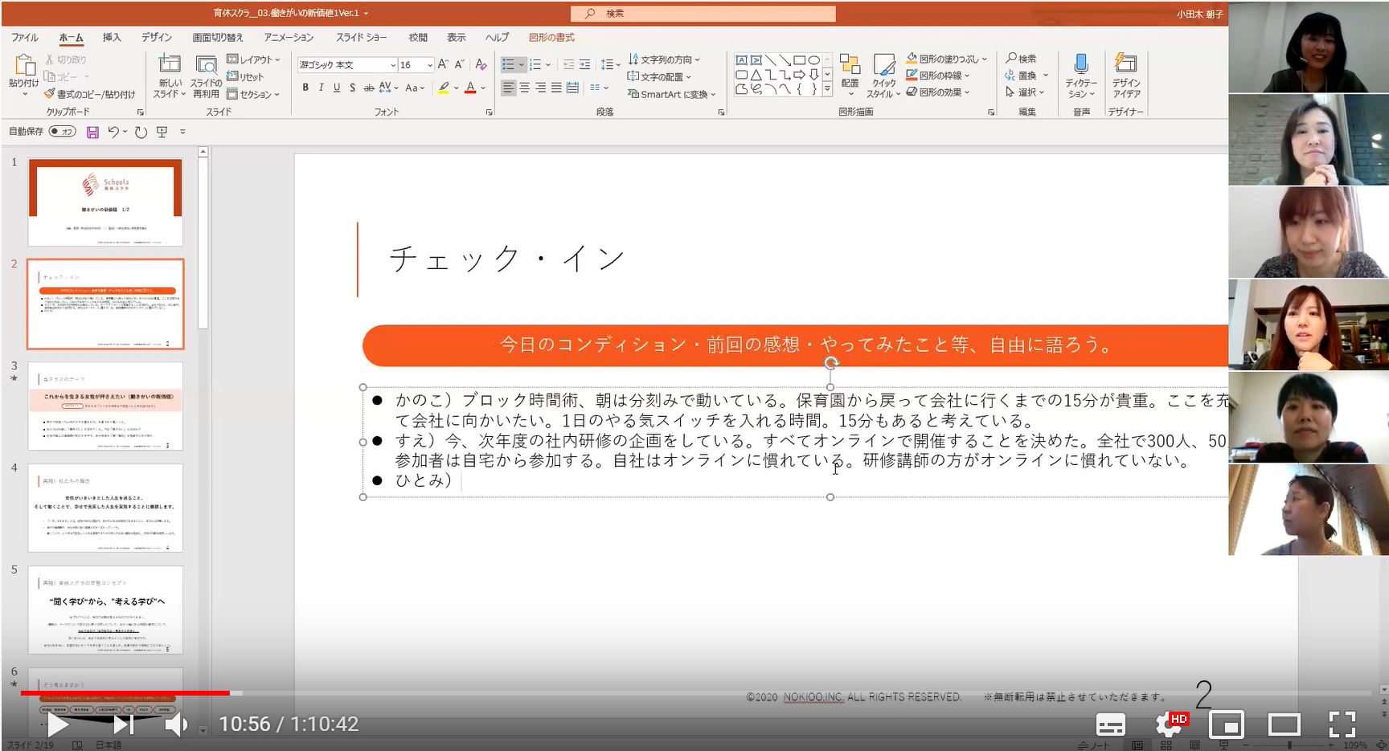Select the text box shape in shapes gallery
This screenshot has height=751, width=1389.
click(741, 60)
